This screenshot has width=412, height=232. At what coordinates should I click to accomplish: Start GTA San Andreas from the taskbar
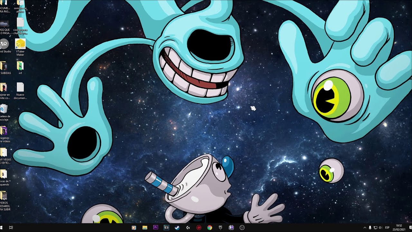coord(231,227)
